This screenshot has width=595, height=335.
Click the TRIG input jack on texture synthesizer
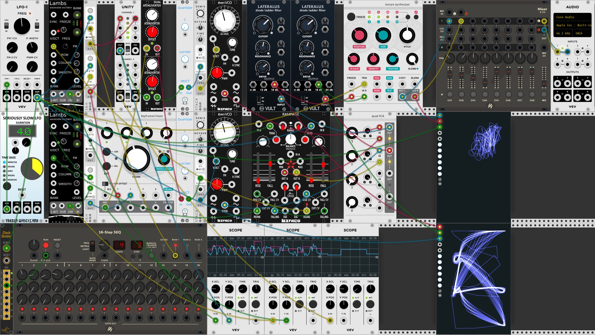click(x=364, y=84)
